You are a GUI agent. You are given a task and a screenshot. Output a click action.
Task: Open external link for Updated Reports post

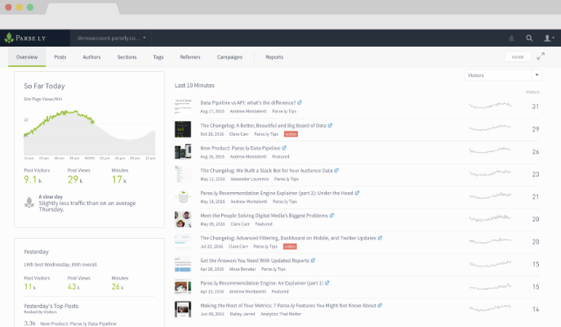click(313, 261)
